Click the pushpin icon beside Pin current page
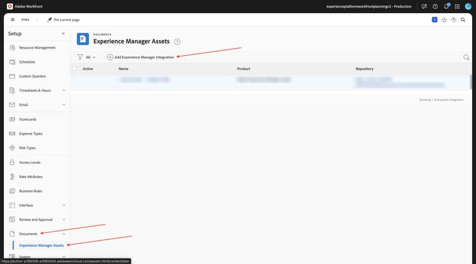Image resolution: width=476 pixels, height=264 pixels. [x=49, y=20]
